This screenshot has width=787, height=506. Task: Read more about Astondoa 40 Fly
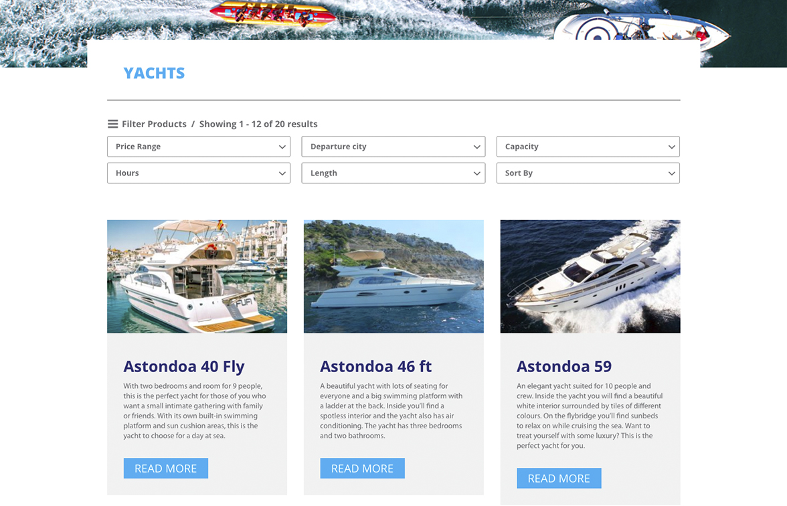166,469
